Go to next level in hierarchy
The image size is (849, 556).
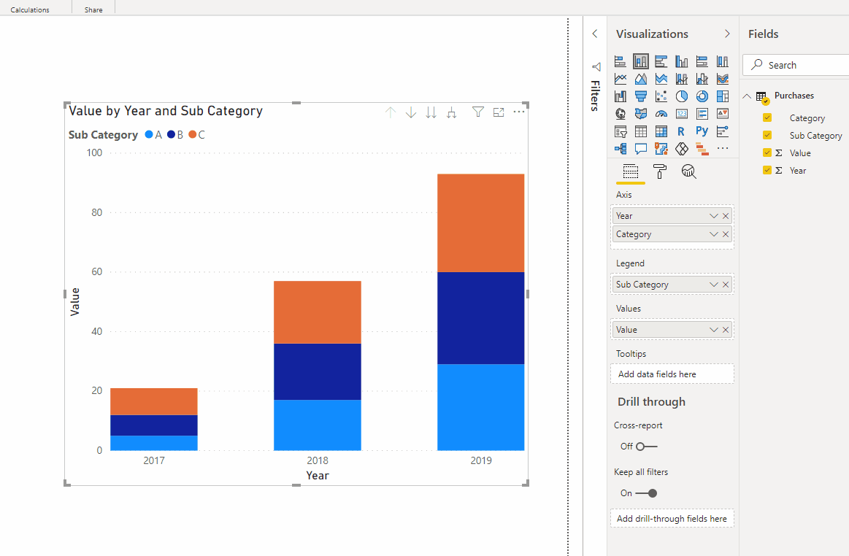431,112
